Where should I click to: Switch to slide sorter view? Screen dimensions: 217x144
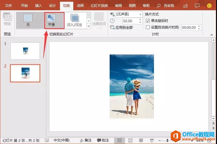[x=130, y=140]
